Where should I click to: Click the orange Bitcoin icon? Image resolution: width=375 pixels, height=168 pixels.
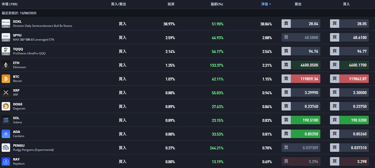pyautogui.click(x=6, y=79)
